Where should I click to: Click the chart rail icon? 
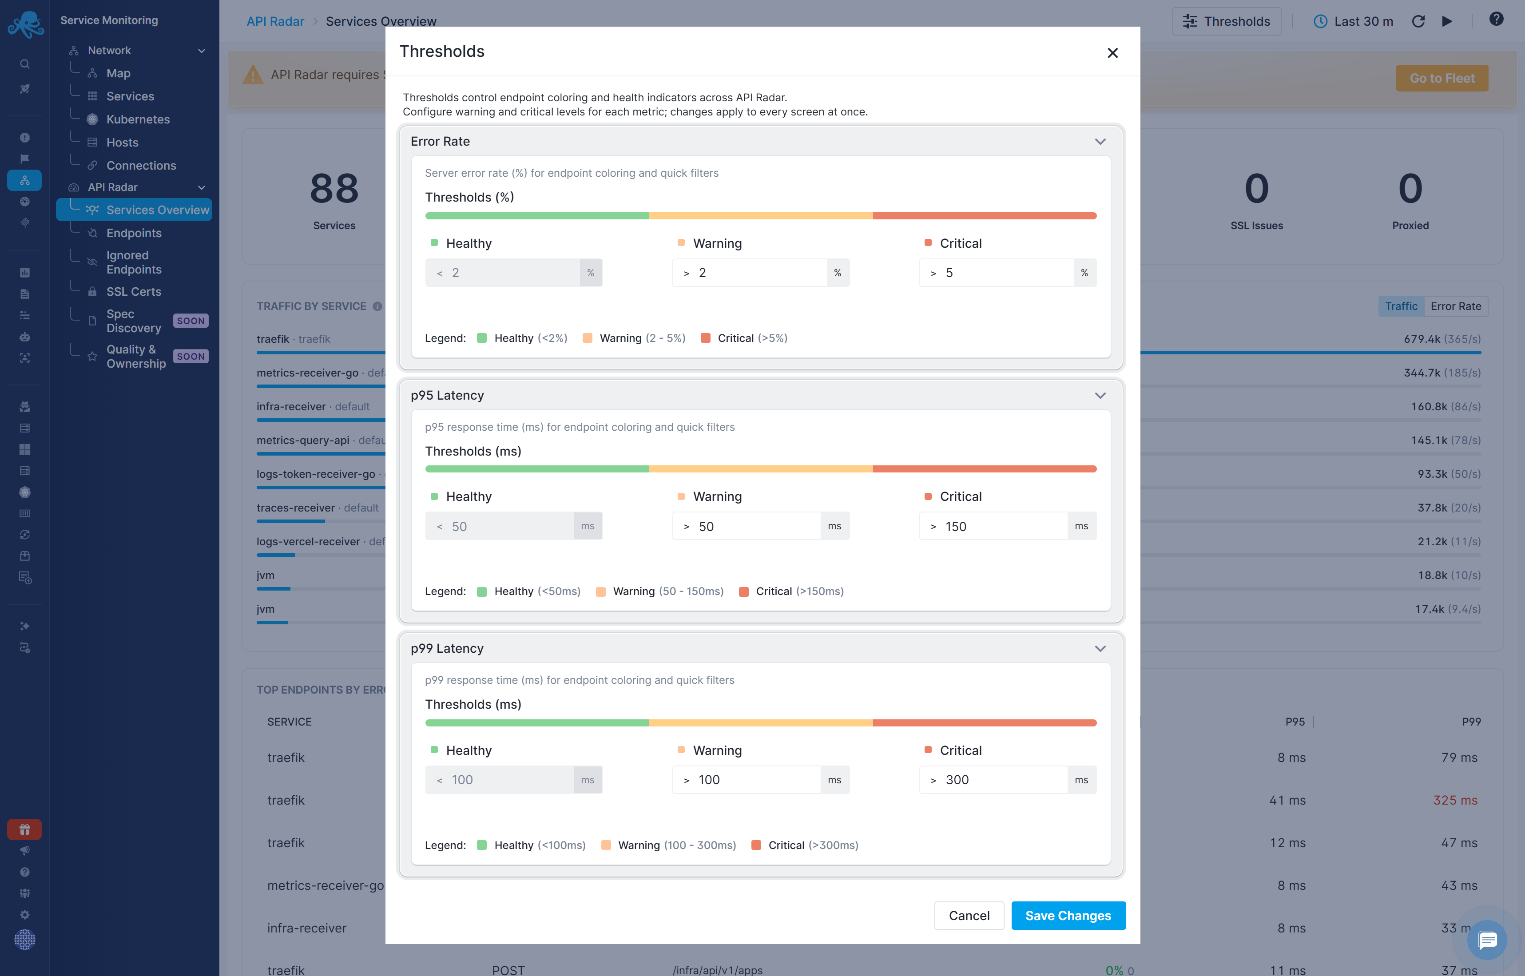tap(25, 273)
